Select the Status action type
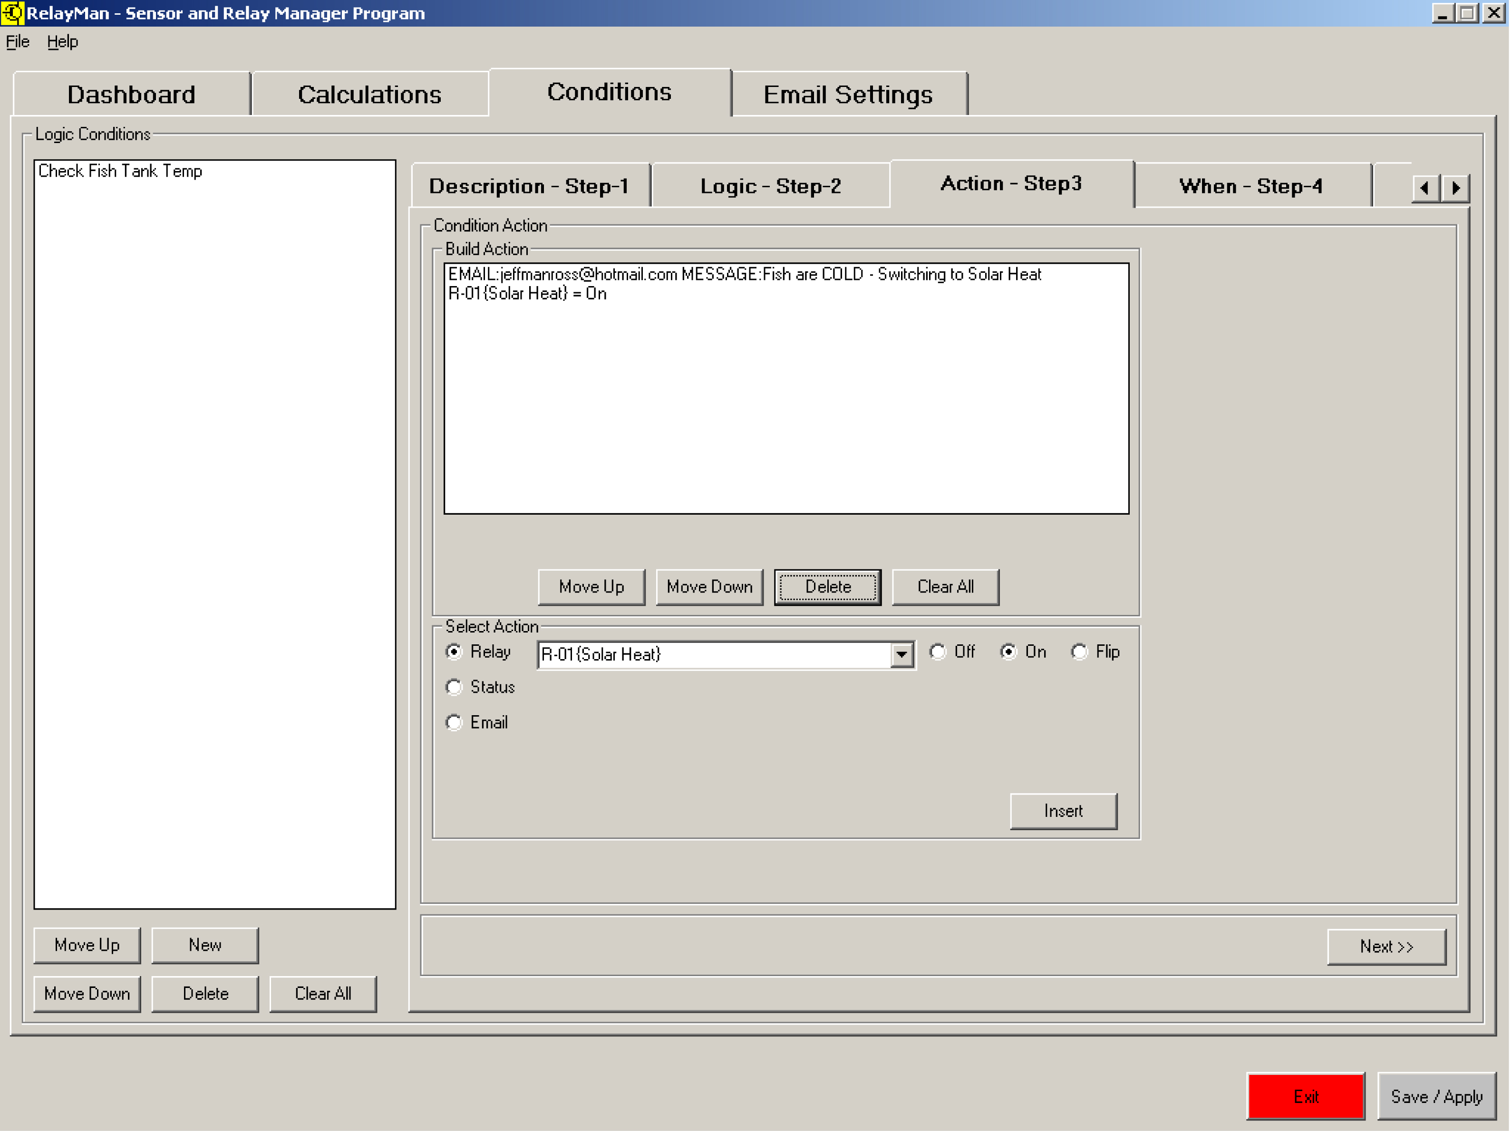1512x1131 pixels. click(x=455, y=687)
